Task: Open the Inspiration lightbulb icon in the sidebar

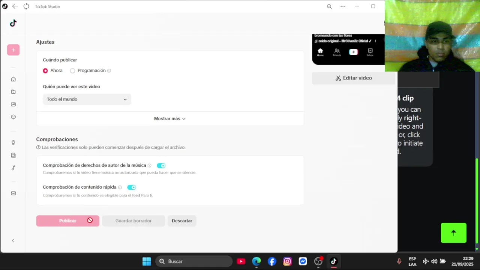Action: [x=13, y=142]
